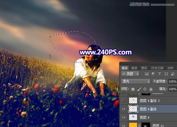Select the 图层 8 副本 2 thumbnail
Viewport: 177px width, 127px height.
tap(133, 101)
